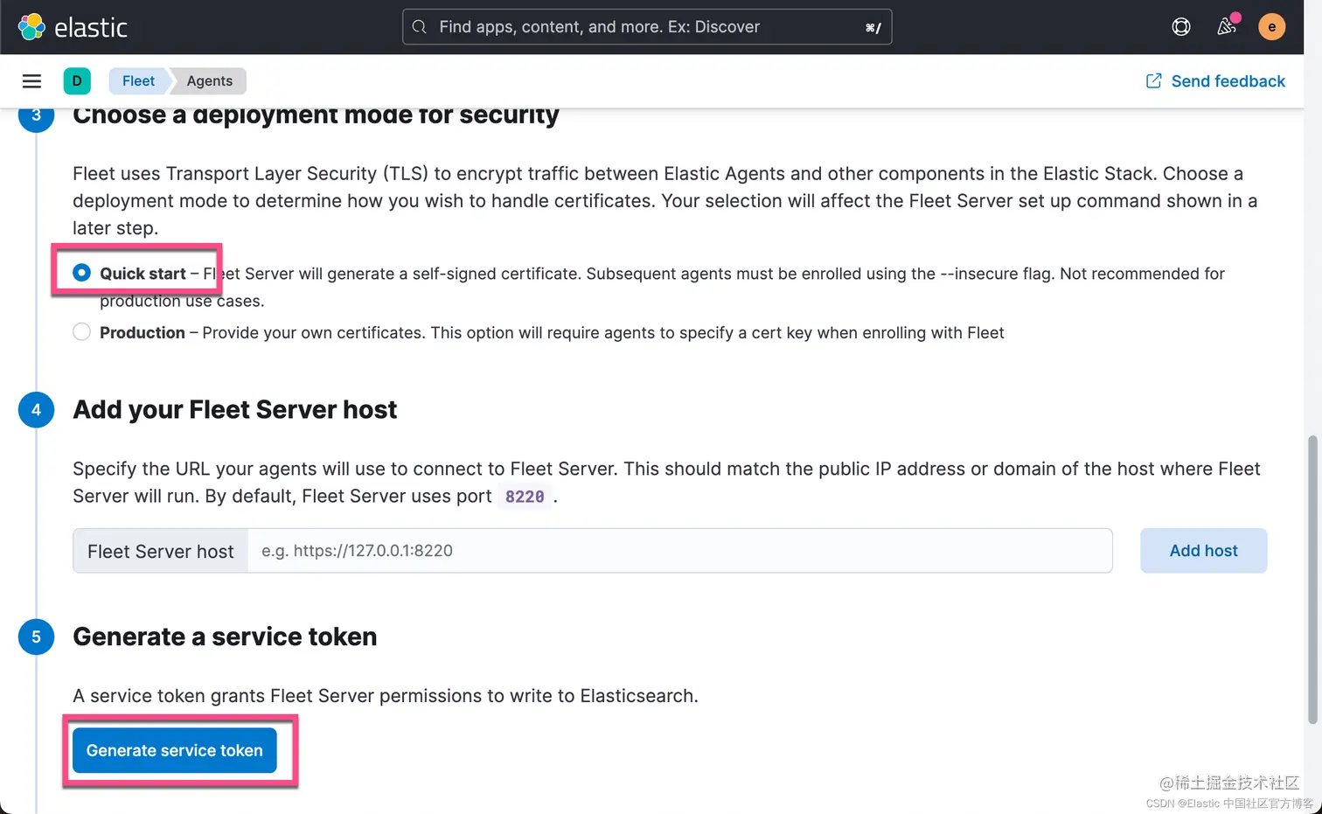Open the newsfeed celebration icon
Viewport: 1322px width, 814px height.
1227,27
